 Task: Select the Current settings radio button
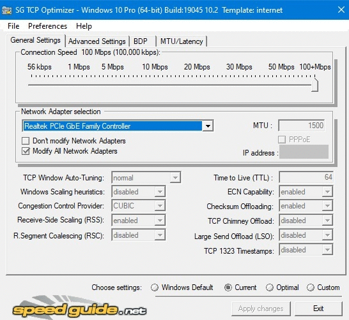[x=228, y=287]
